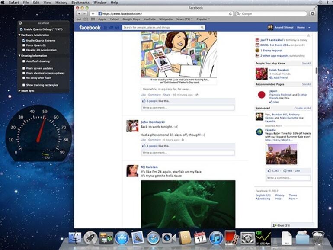The width and height of the screenshot is (333, 250).
Task: Click the add bookmark plus button
Action: coord(93,13)
